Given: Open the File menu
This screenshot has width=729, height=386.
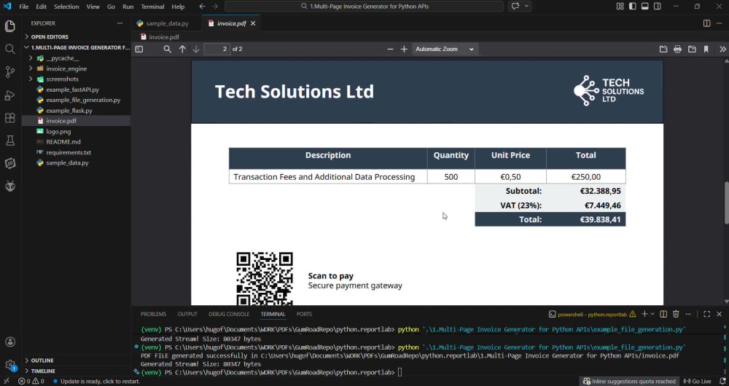Looking at the screenshot, I should (24, 7).
